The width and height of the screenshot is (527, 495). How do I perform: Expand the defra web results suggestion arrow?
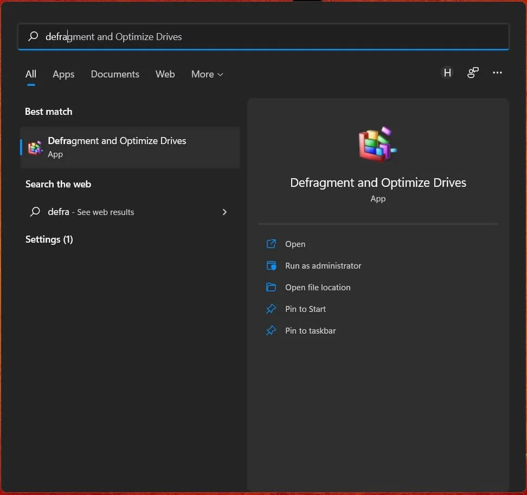pos(224,212)
